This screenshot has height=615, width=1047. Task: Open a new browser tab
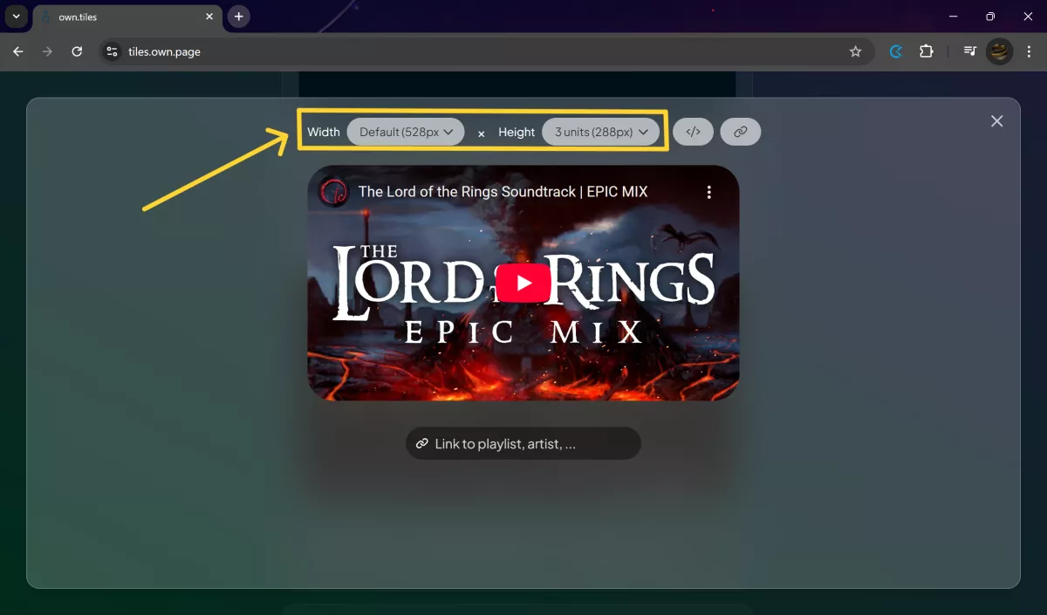[x=238, y=17]
